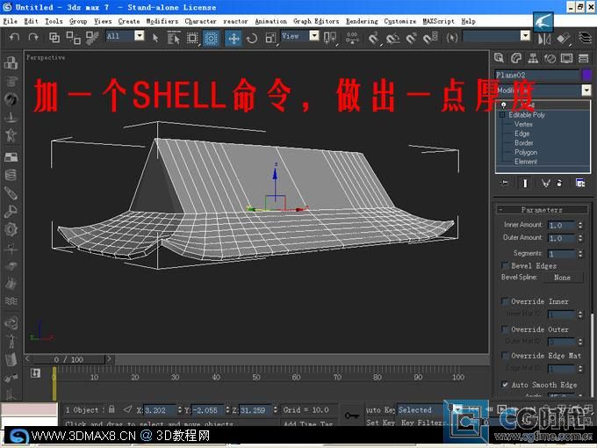Click the Bevel Spline 'None' button
Image resolution: width=597 pixels, height=448 pixels.
tap(563, 278)
